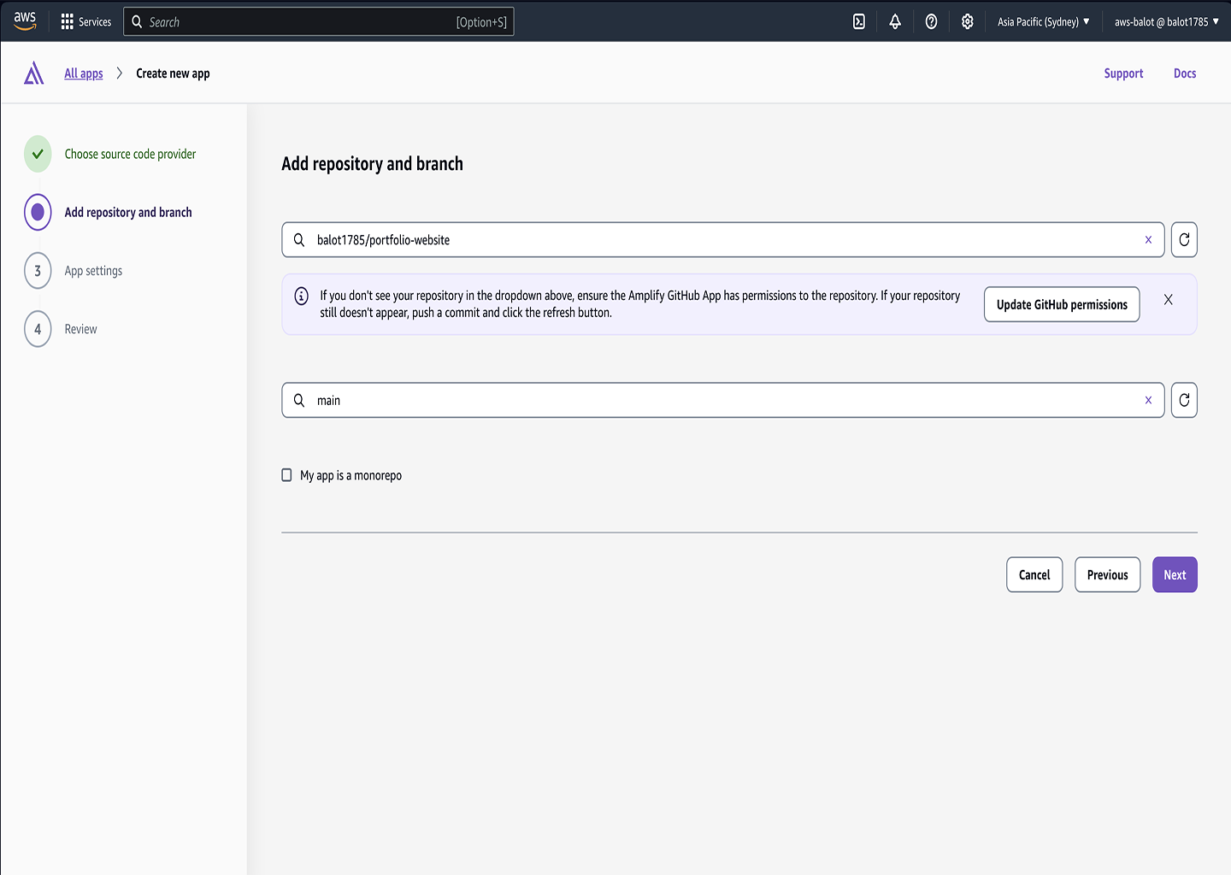The width and height of the screenshot is (1231, 875).
Task: Click Update GitHub permissions button
Action: (x=1062, y=305)
